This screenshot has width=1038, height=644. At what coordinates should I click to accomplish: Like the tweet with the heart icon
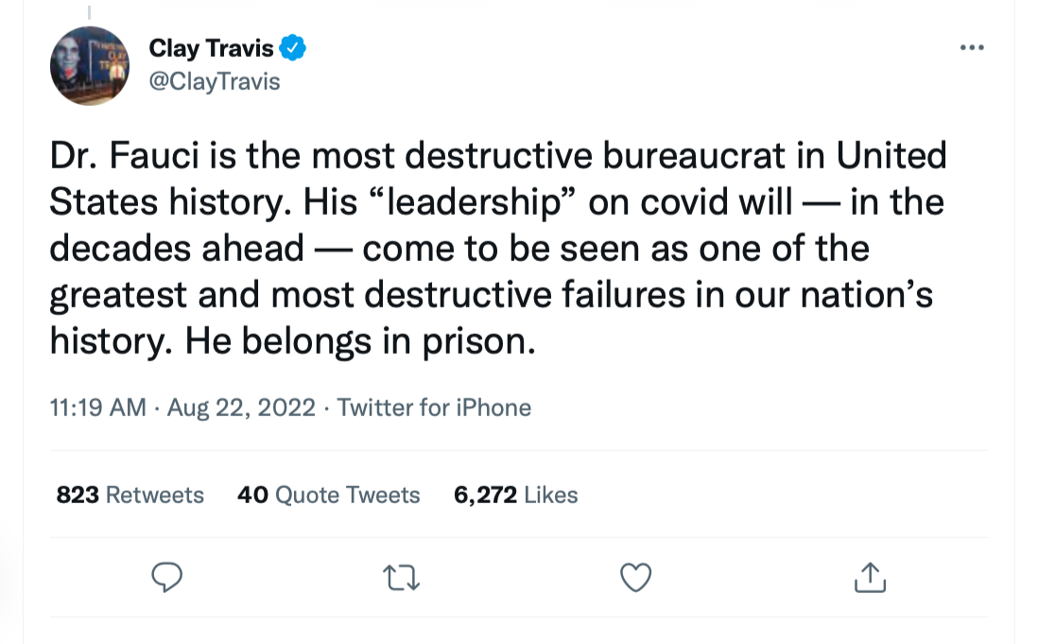636,577
